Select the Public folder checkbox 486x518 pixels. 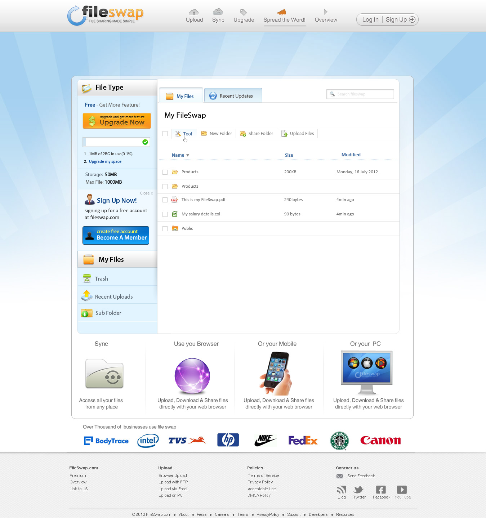pyautogui.click(x=165, y=229)
